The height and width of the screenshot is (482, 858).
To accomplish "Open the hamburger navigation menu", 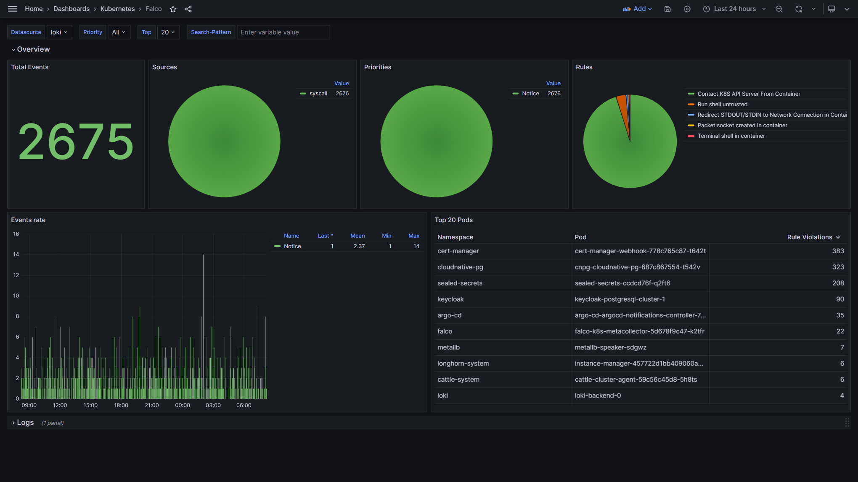I will [12, 9].
